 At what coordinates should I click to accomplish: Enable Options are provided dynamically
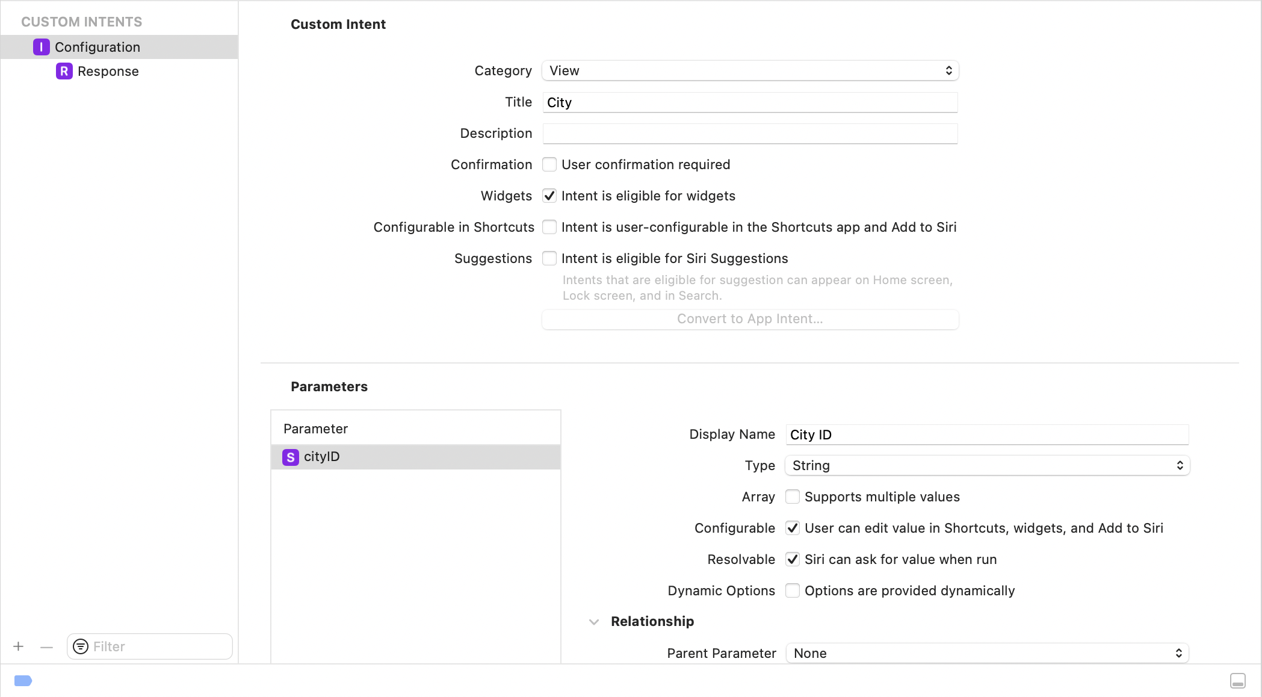tap(793, 590)
